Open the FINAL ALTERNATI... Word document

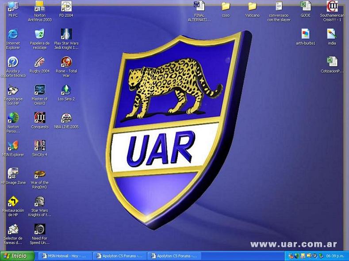(199, 11)
